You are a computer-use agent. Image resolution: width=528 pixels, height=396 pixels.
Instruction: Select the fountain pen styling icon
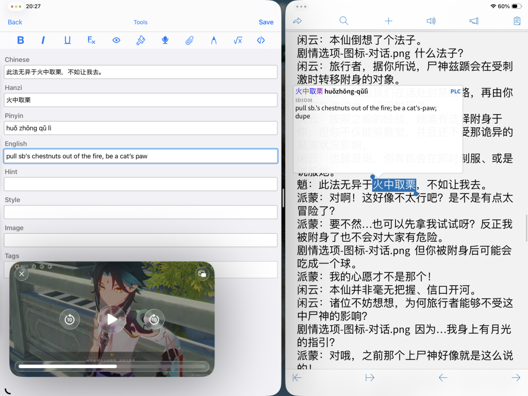pyautogui.click(x=213, y=40)
